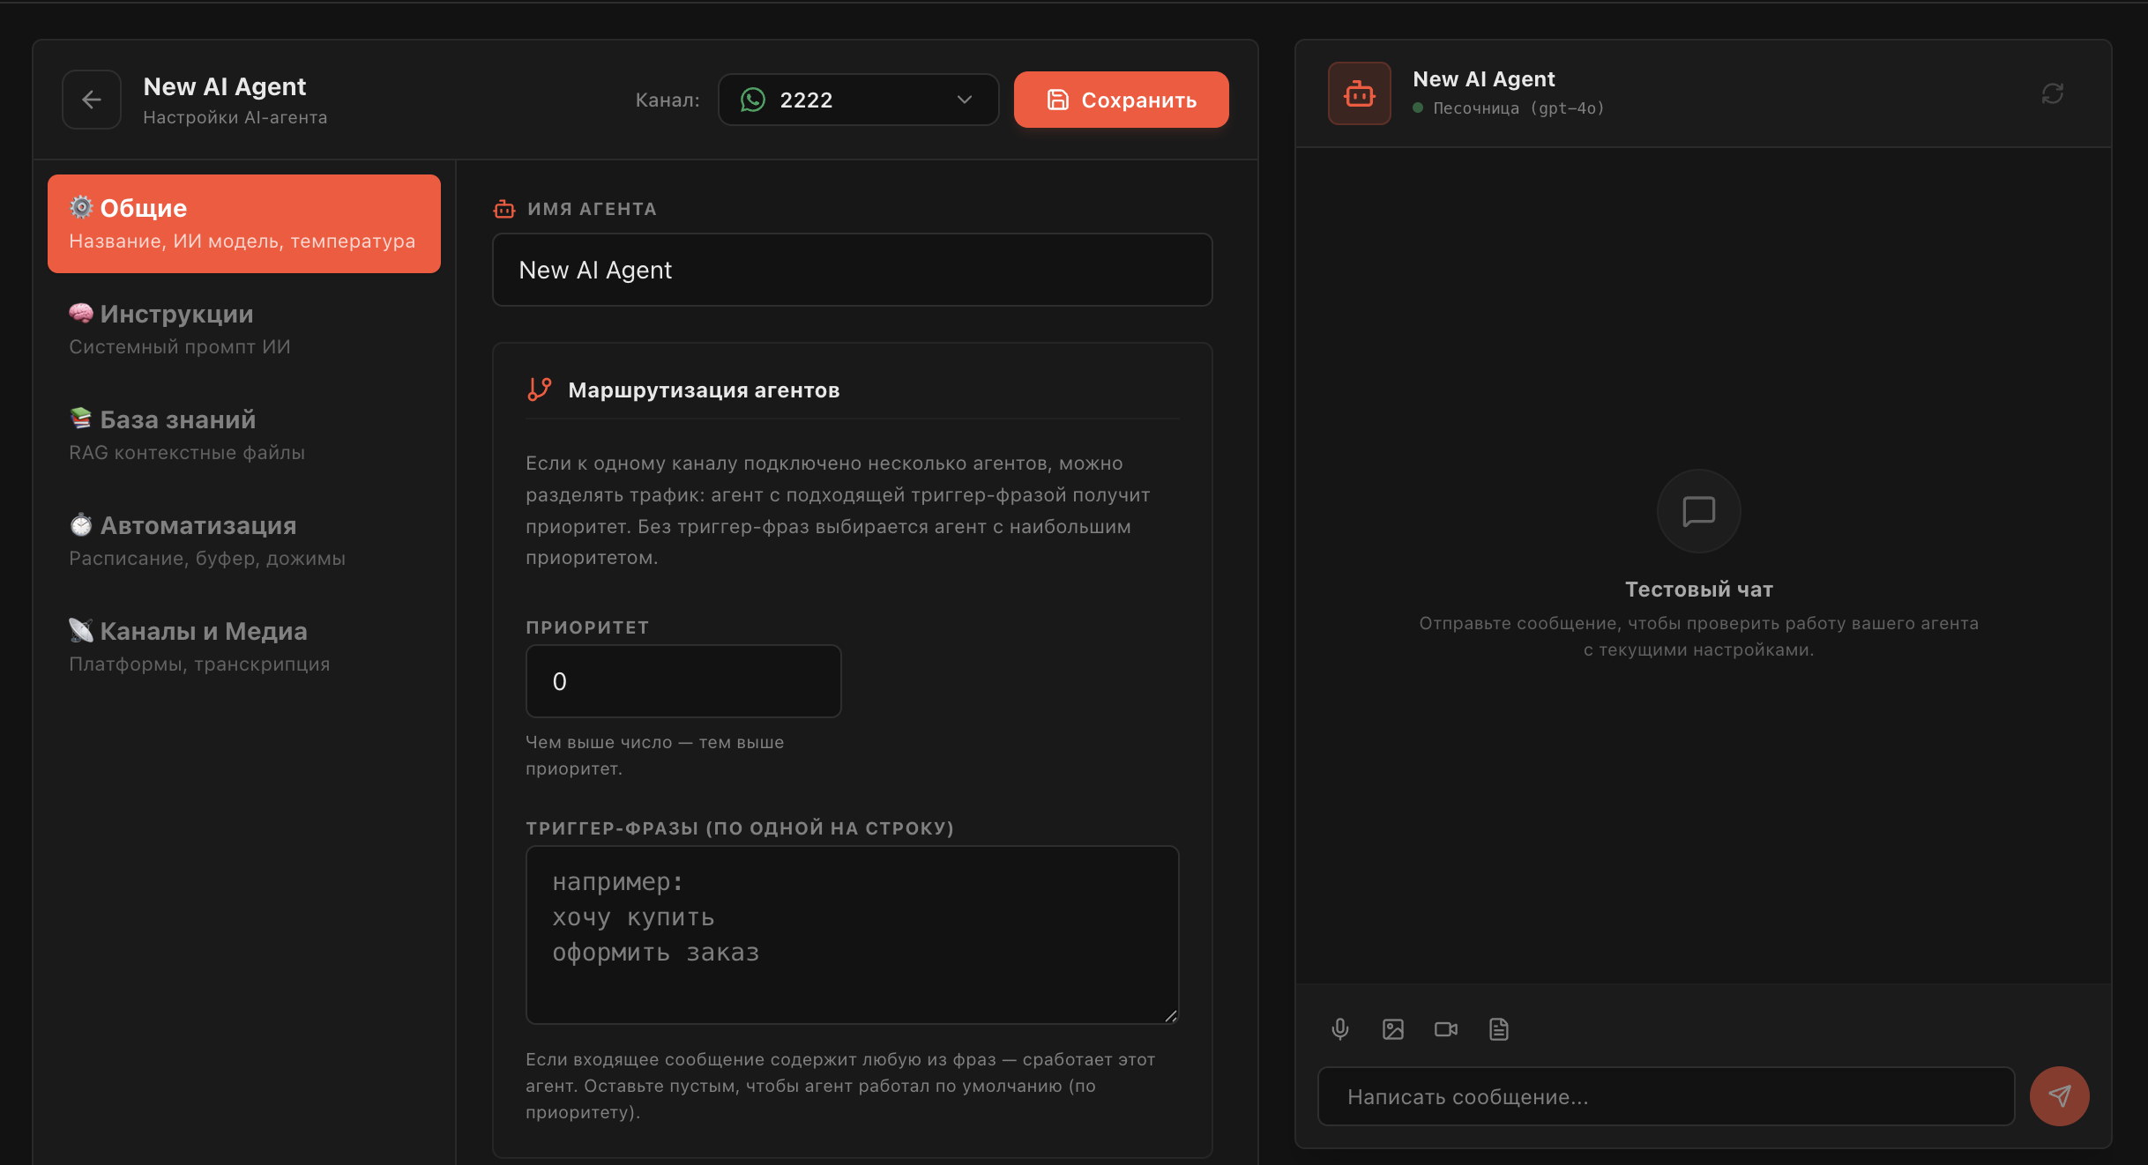The image size is (2148, 1165).
Task: Record a voice message with microphone icon
Action: pos(1339,1029)
